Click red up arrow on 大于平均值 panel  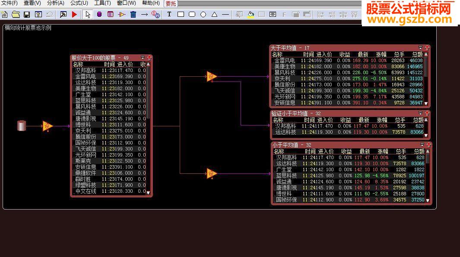[427, 47]
